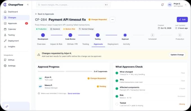Select Changes in the sidebar
191x111 pixels.
16,18
